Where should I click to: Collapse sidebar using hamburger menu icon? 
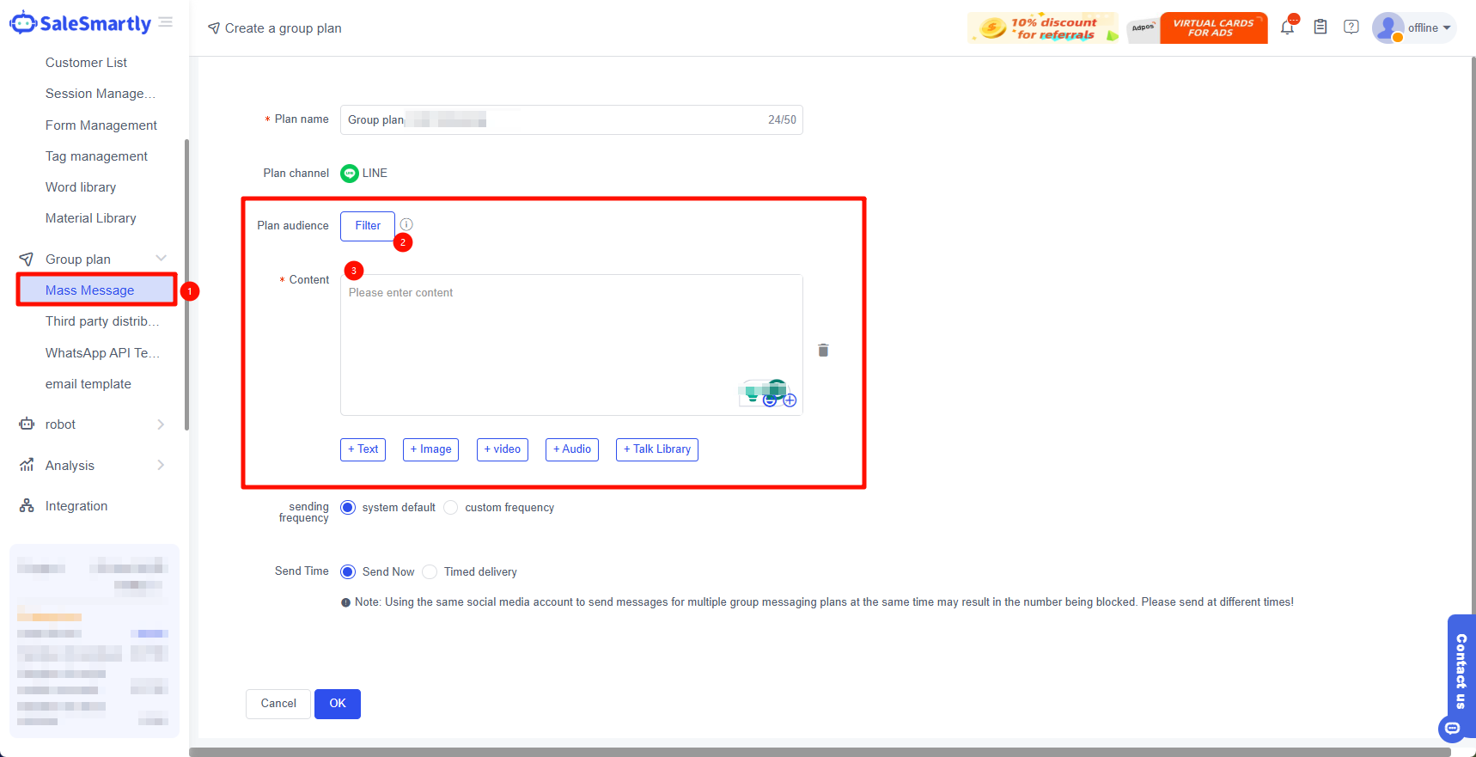coord(166,22)
